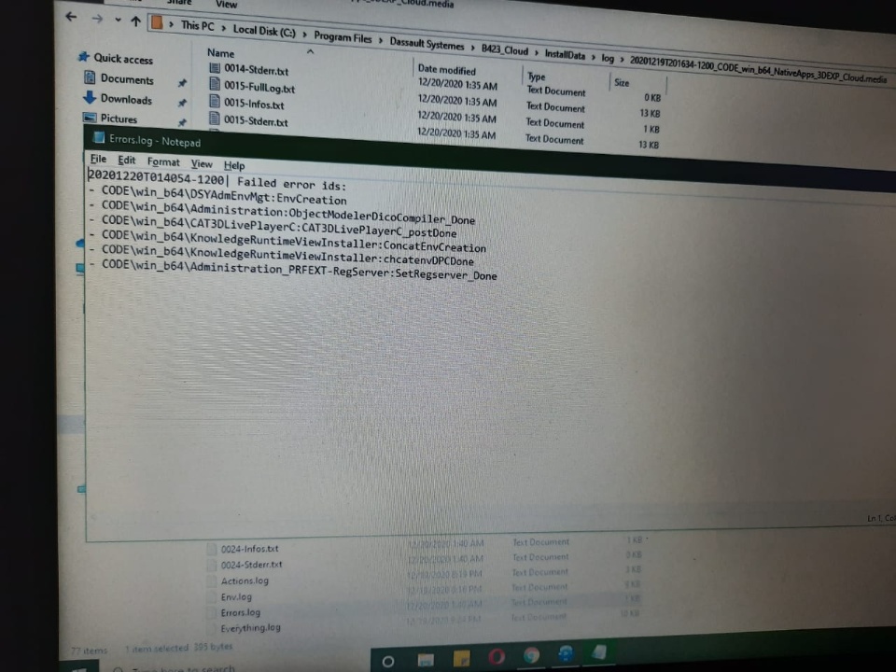Select file 0015-FullLog.txt
Screen dimensions: 896x672
[x=259, y=87]
